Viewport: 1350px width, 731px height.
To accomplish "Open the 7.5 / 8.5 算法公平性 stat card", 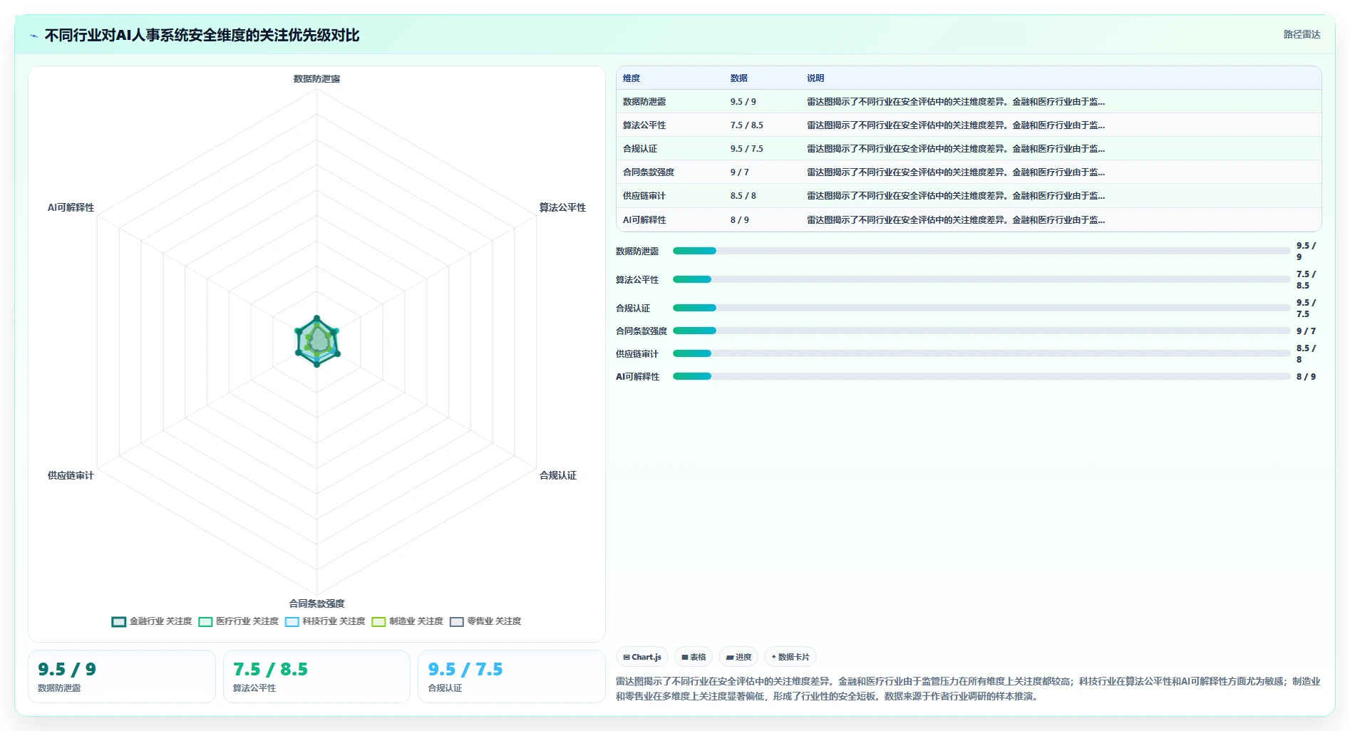I will tap(316, 676).
